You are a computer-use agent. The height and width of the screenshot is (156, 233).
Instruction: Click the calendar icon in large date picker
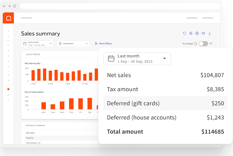[x=111, y=58]
